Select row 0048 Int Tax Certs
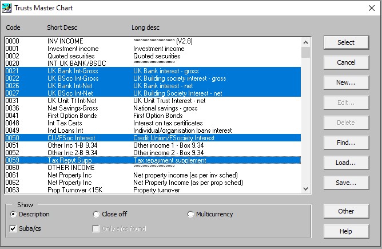Image resolution: width=382 pixels, height=249 pixels. 153,123
